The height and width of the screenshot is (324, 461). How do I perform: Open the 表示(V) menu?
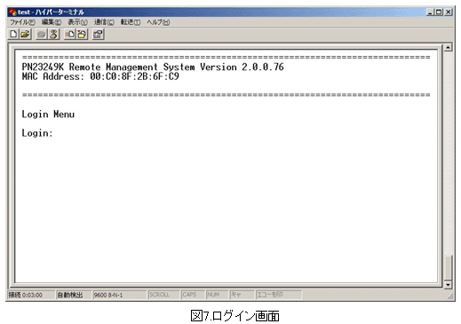coord(77,22)
